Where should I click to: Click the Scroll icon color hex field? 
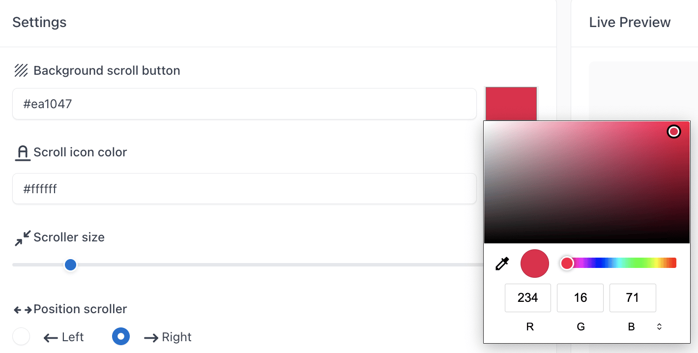tap(244, 189)
